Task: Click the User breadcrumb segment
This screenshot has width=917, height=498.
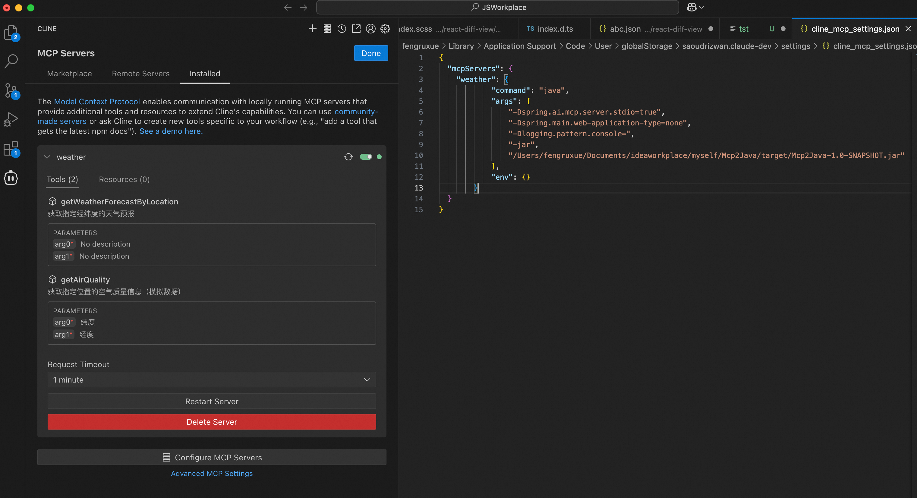Action: point(603,46)
